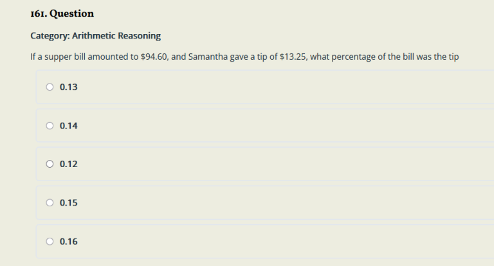The height and width of the screenshot is (266, 494).
Task: Click empty area of the 0.14 option box
Action: coord(289,126)
